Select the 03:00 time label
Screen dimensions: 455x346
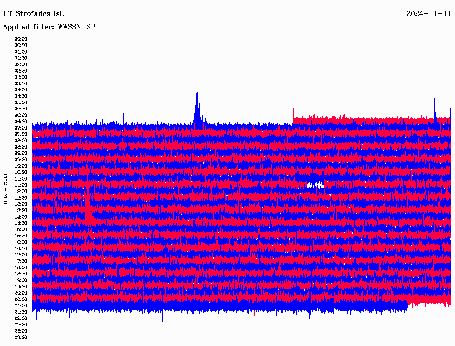21,77
